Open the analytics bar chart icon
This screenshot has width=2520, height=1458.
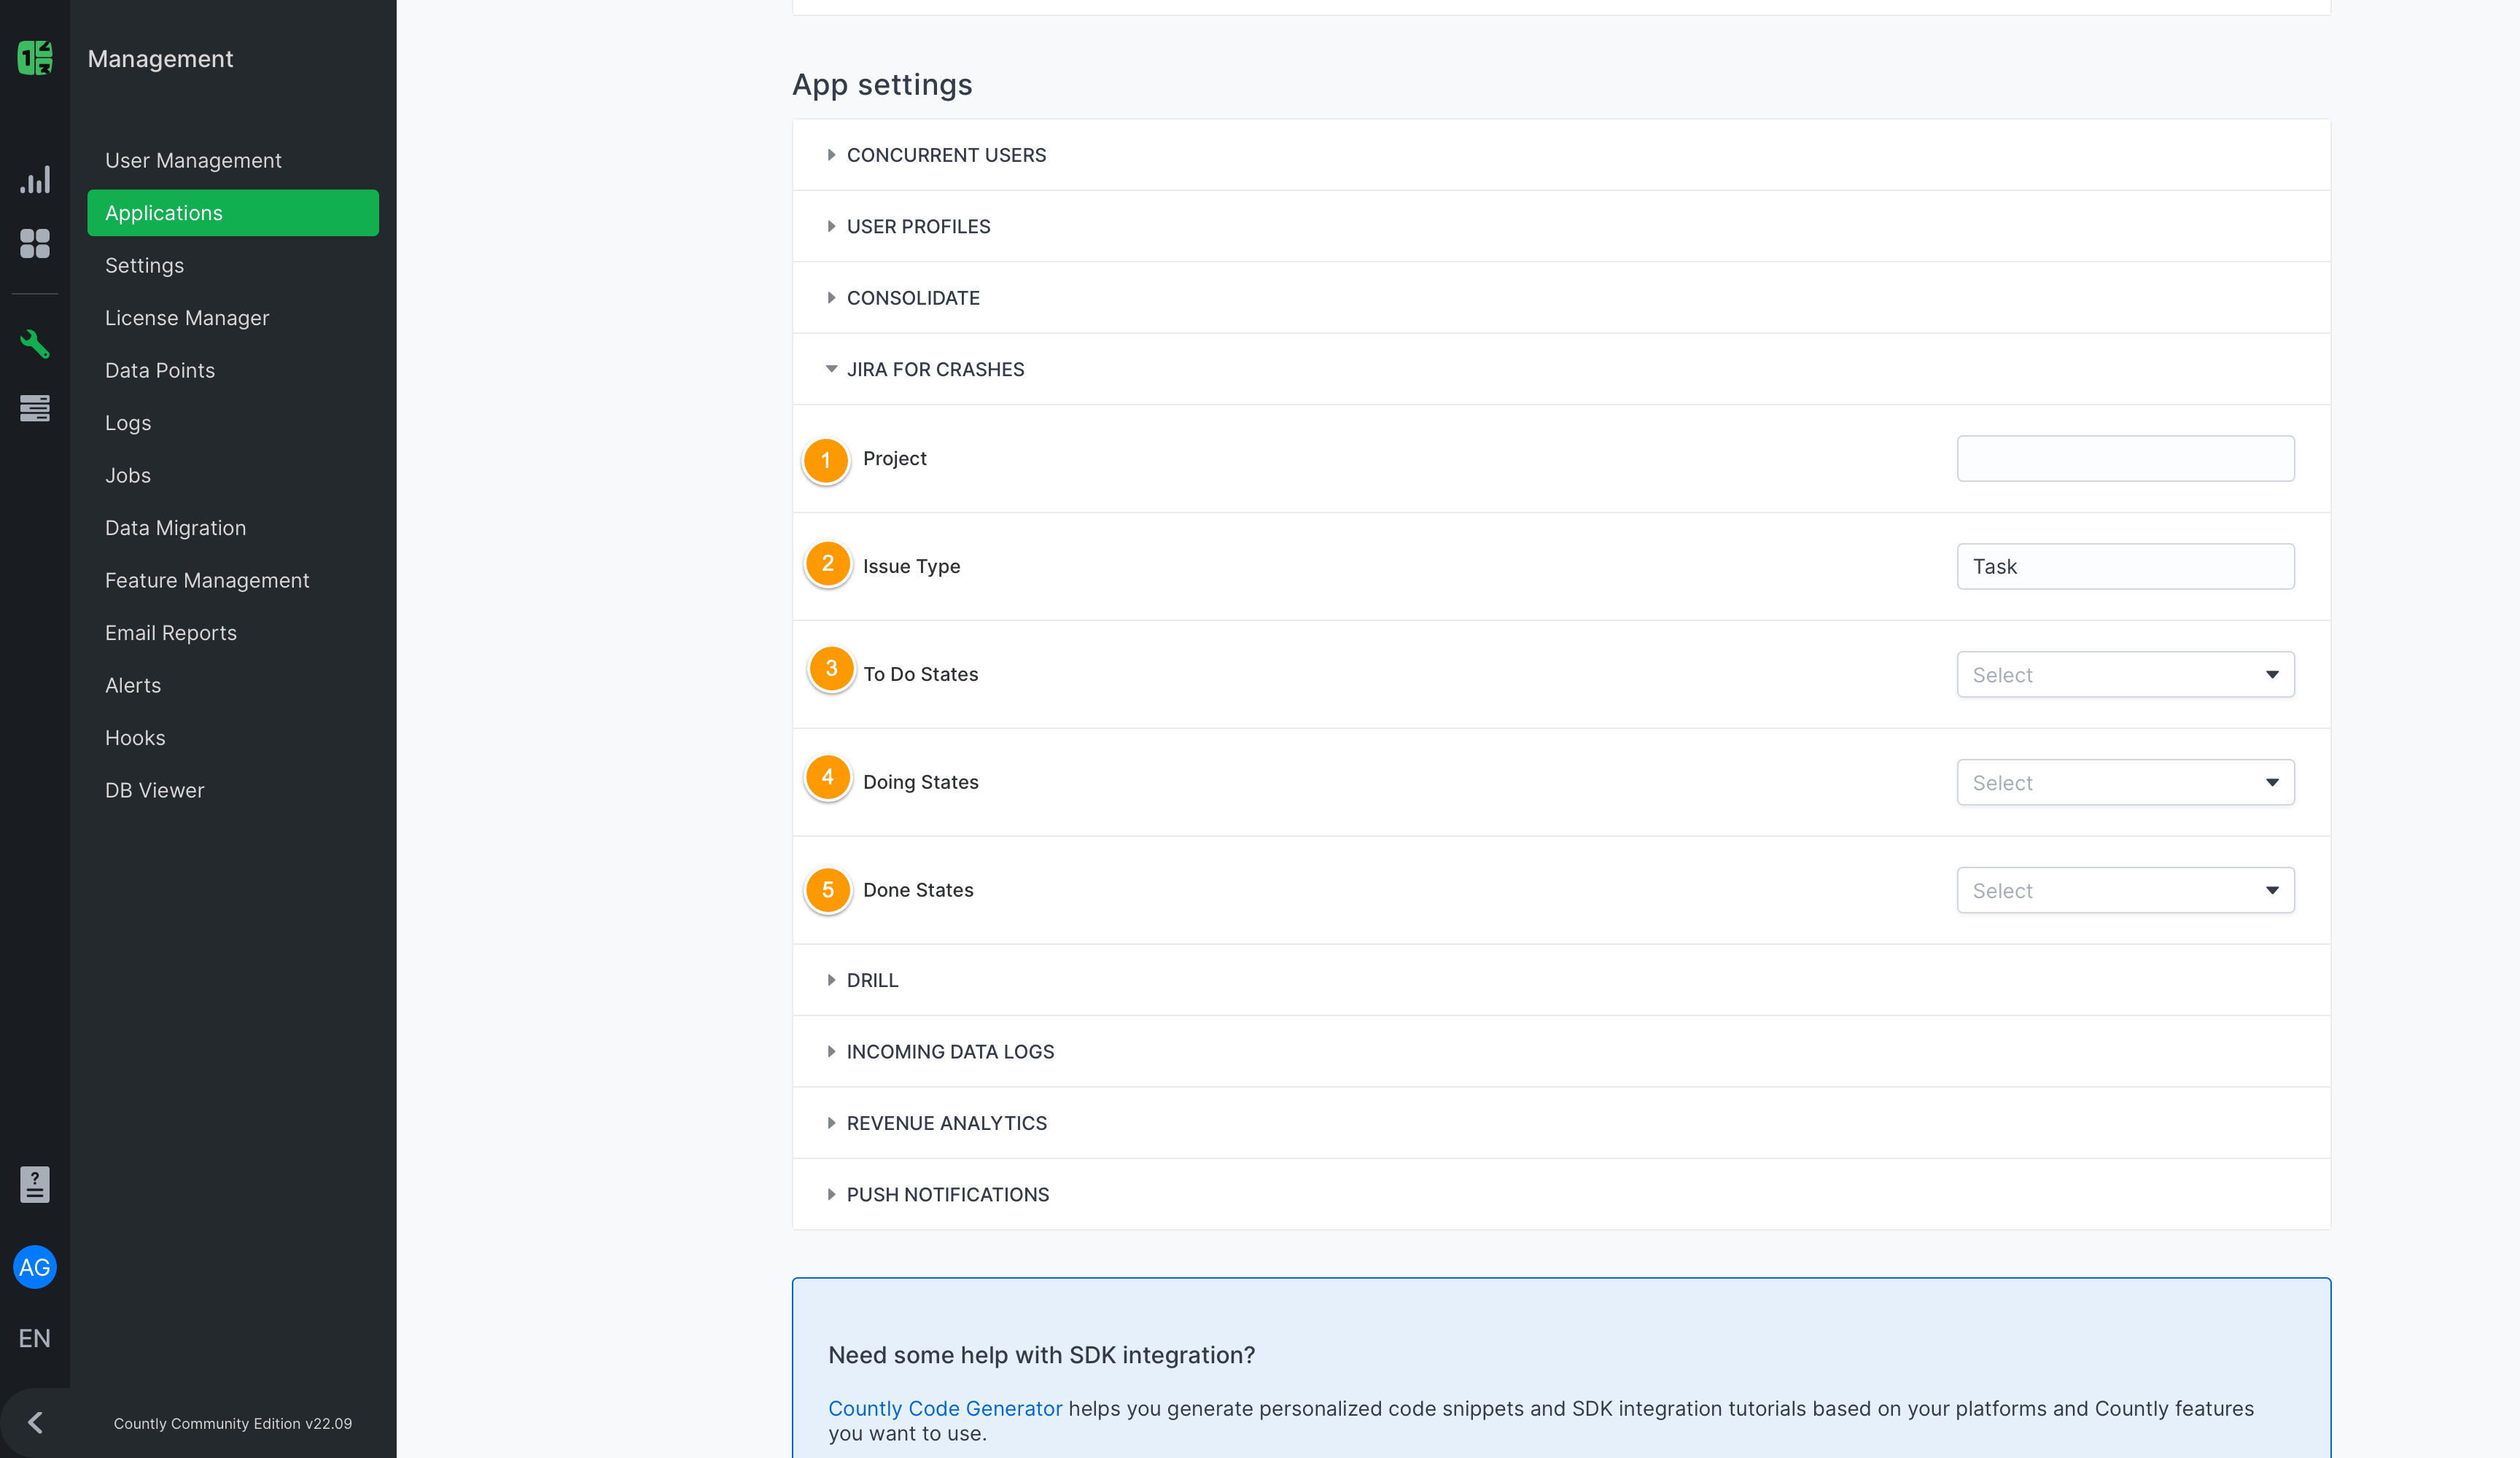pos(35,180)
